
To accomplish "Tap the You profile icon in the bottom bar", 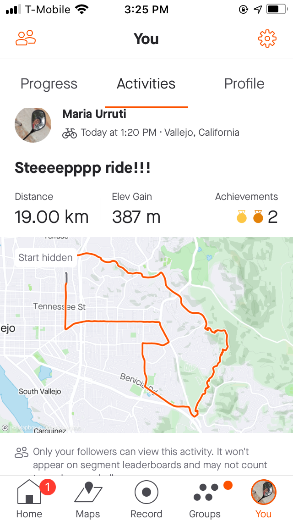I will tap(263, 492).
